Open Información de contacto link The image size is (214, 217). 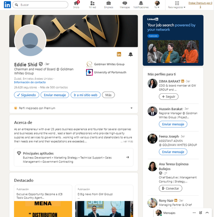[x=30, y=82]
